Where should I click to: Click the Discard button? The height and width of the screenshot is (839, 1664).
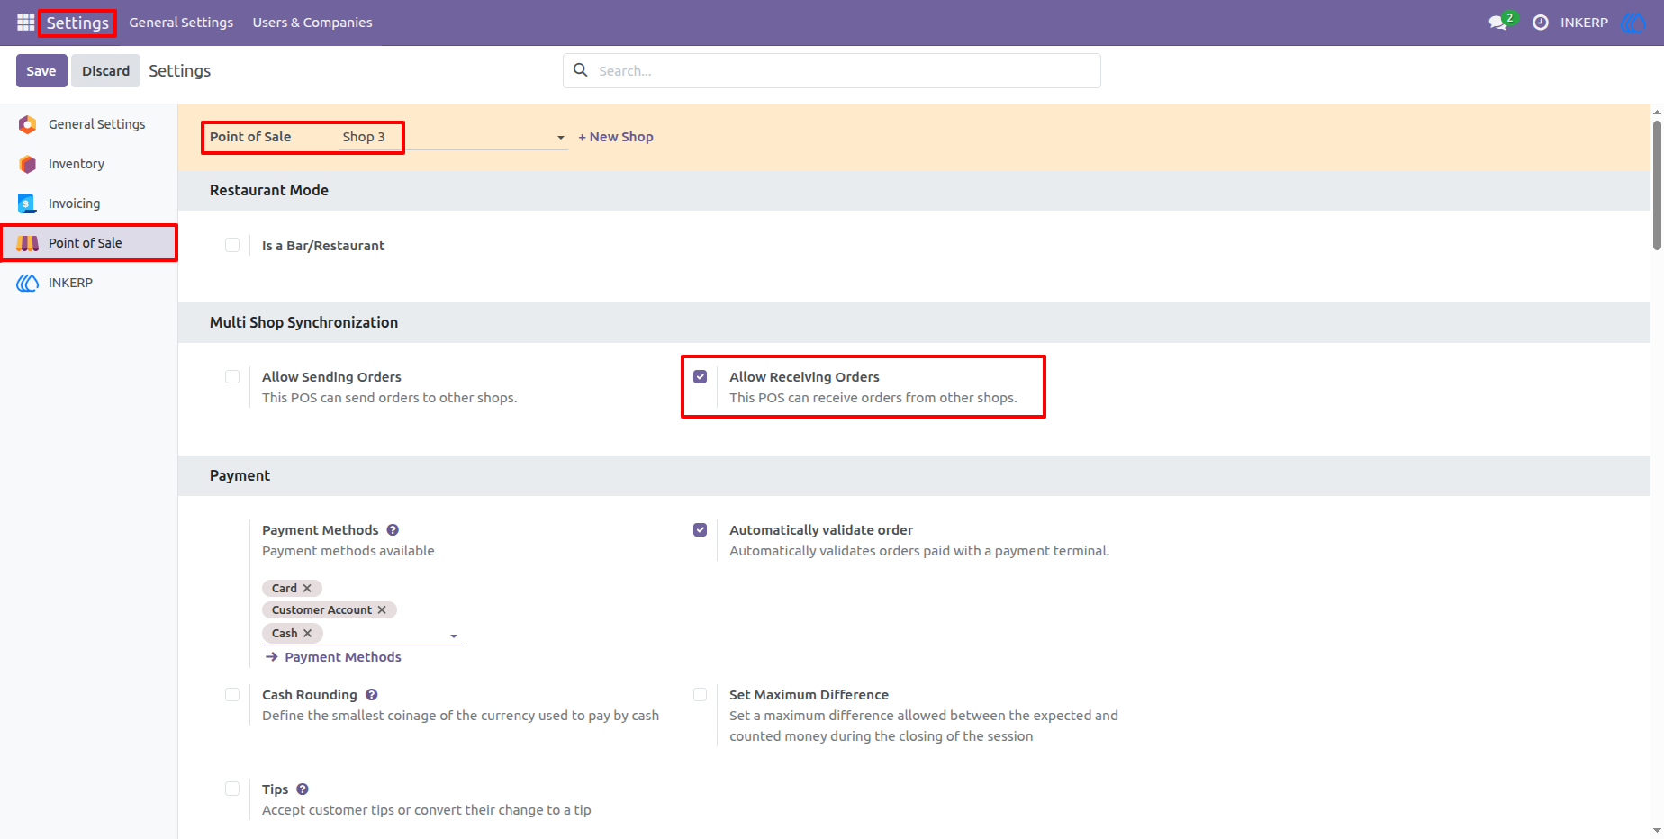106,71
